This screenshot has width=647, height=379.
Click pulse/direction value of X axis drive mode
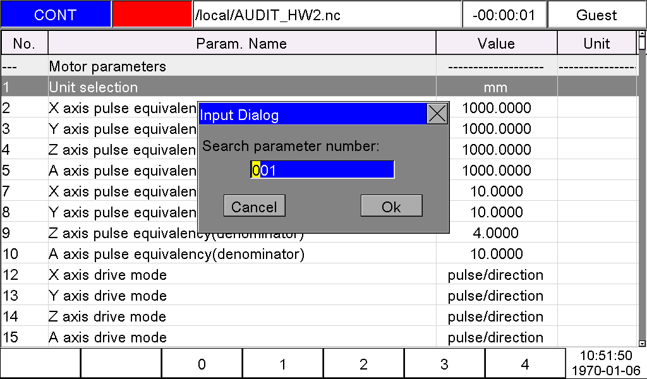(495, 275)
